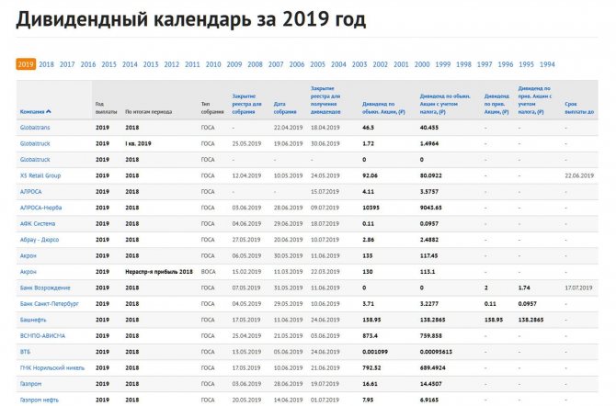Open the 2017 dividend calendar

click(x=67, y=64)
